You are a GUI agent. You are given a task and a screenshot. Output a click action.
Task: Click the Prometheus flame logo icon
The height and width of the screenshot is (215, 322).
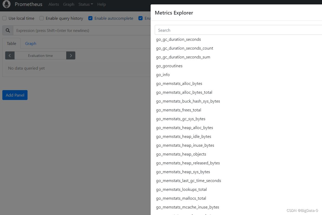6,4
